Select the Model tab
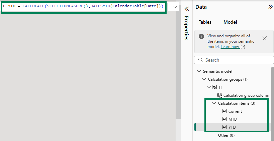Viewport: 274px width, 141px height. (230, 22)
